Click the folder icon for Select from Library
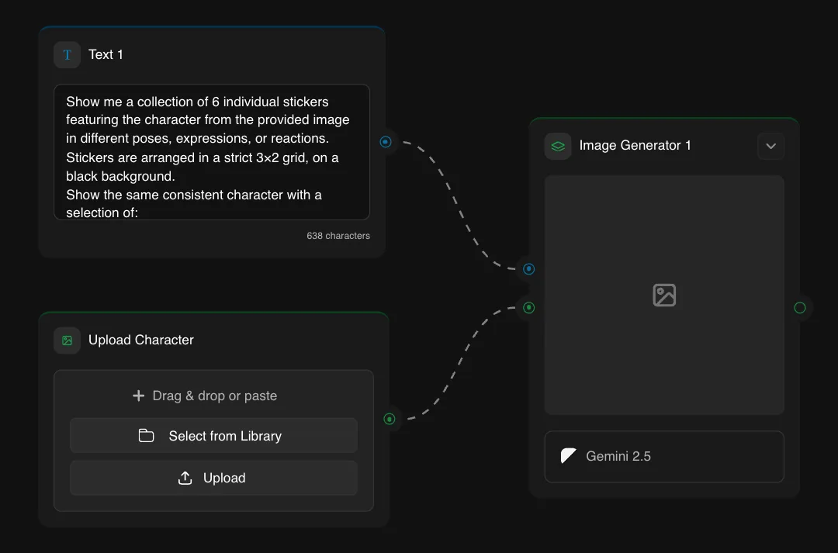The height and width of the screenshot is (553, 838). [x=147, y=436]
